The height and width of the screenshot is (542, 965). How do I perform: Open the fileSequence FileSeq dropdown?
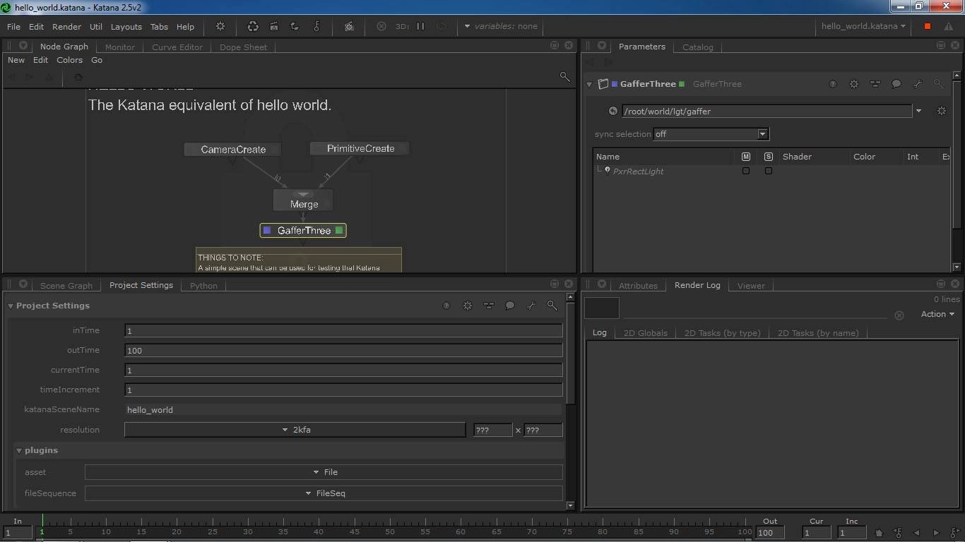pos(324,493)
